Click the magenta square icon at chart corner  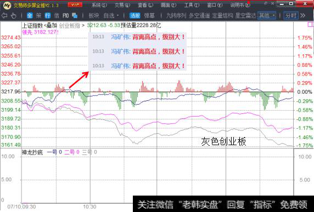point(310,24)
